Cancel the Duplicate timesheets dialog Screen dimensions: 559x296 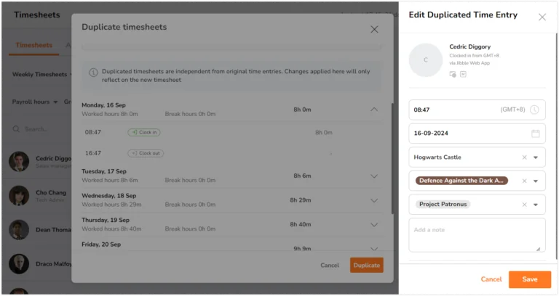tap(330, 265)
